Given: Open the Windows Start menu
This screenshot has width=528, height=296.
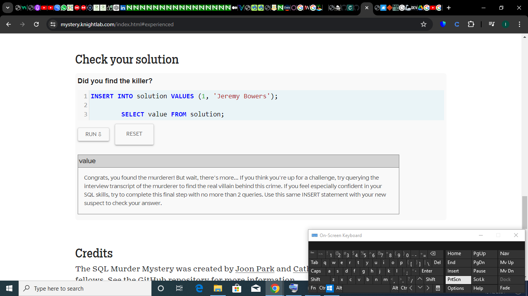Looking at the screenshot, I should (9, 288).
